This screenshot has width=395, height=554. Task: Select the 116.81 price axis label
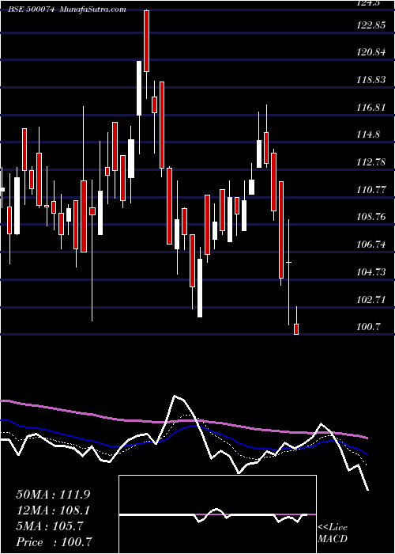tap(371, 108)
